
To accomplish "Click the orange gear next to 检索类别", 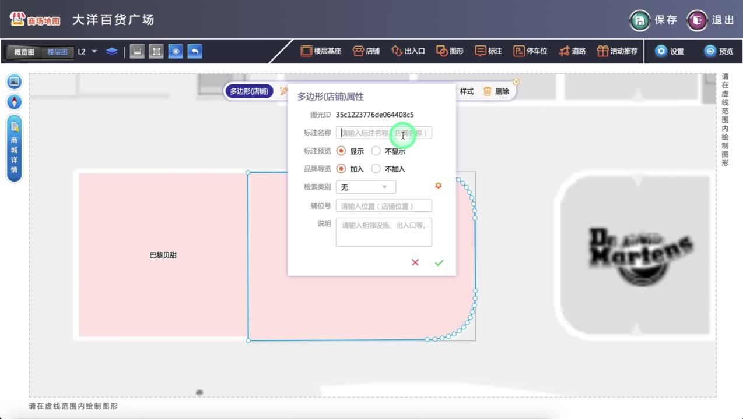I will coord(439,186).
